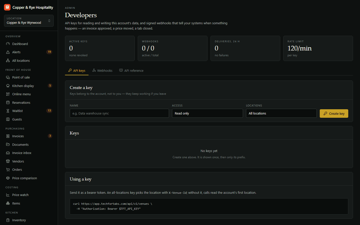
Task: Click the Invoice inbox tray icon
Action: click(x=8, y=153)
